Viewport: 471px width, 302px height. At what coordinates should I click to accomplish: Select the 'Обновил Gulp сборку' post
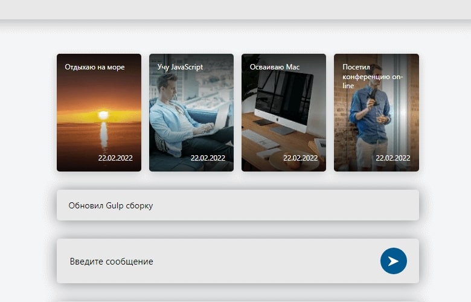[238, 205]
